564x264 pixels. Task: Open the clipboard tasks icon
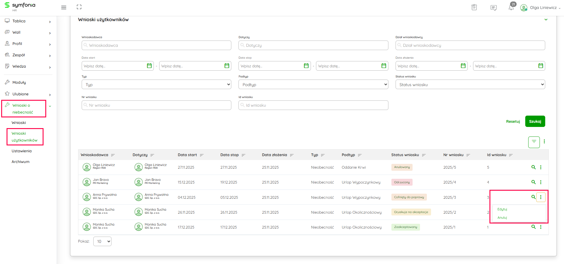pyautogui.click(x=474, y=7)
